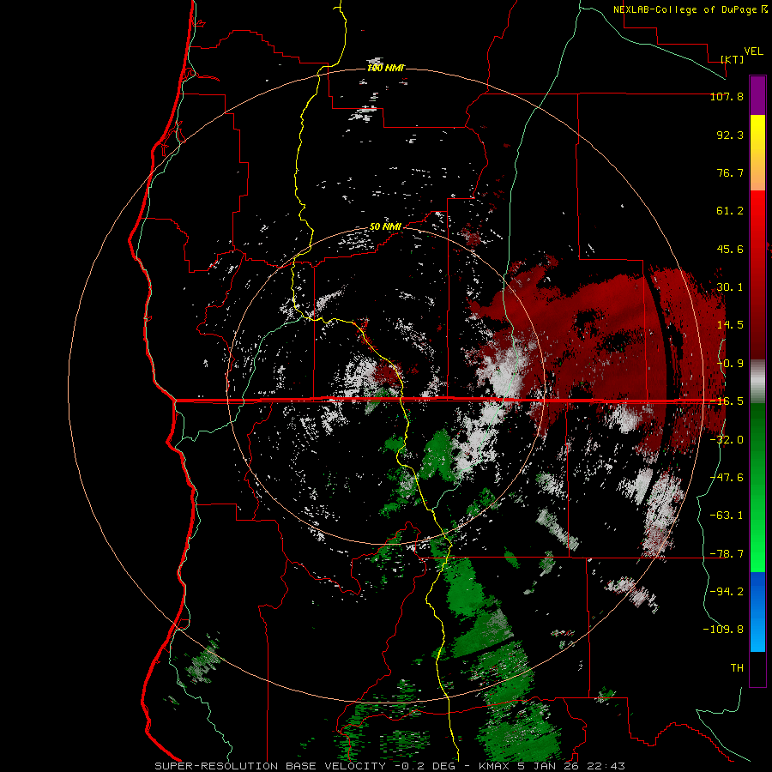
Task: Select the 107.8 velocity scale value
Action: pos(727,96)
